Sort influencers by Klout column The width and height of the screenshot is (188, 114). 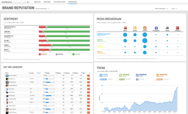pos(86,73)
